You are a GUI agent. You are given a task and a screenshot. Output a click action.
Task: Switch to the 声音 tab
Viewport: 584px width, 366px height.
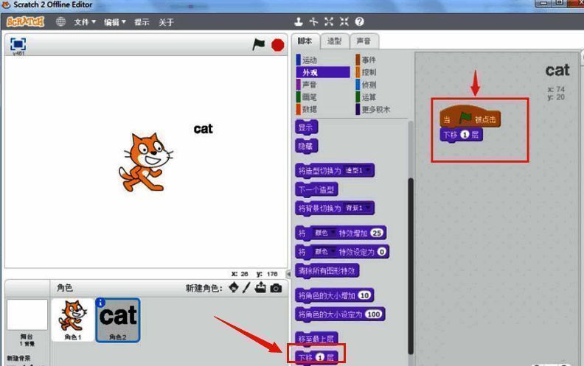click(363, 41)
